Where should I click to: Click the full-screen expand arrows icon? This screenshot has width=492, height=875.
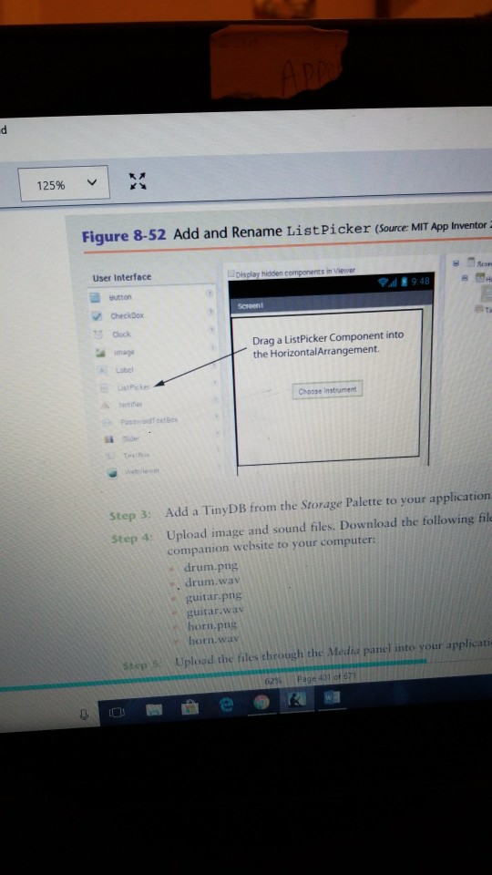point(138,180)
